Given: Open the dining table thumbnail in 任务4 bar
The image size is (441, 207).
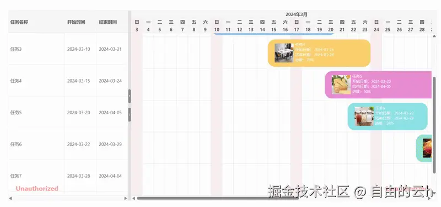Looking at the screenshot, I should point(284,53).
